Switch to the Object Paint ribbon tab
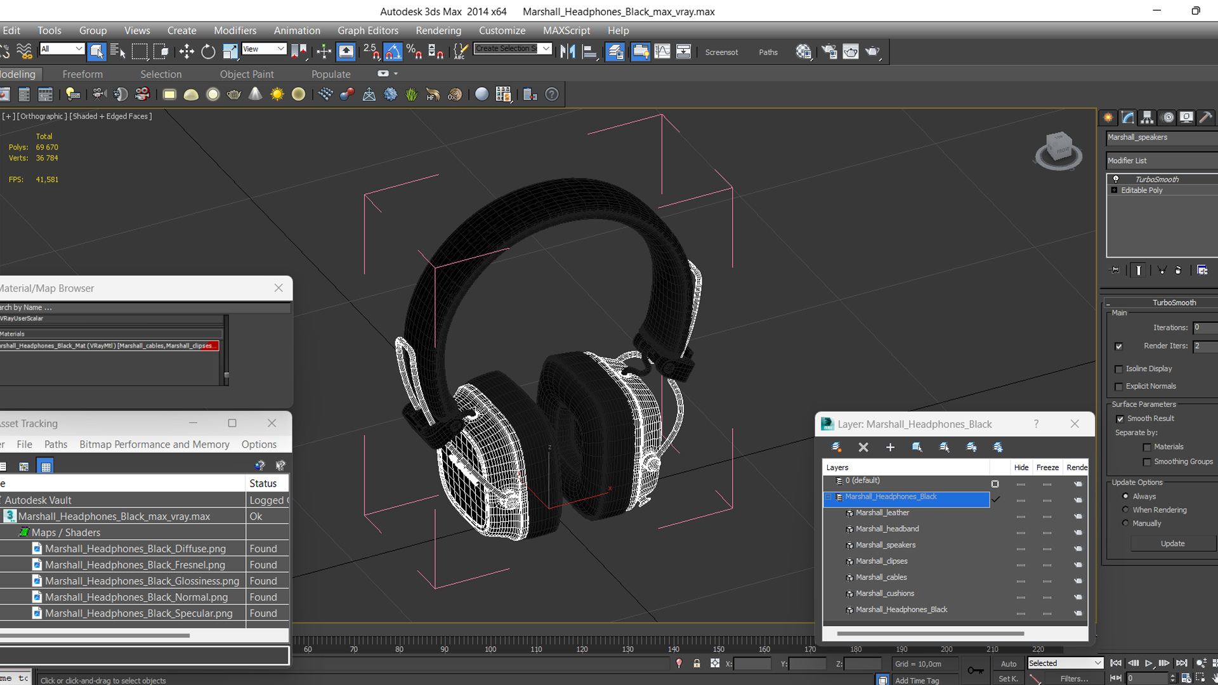The width and height of the screenshot is (1218, 685). 247,74
